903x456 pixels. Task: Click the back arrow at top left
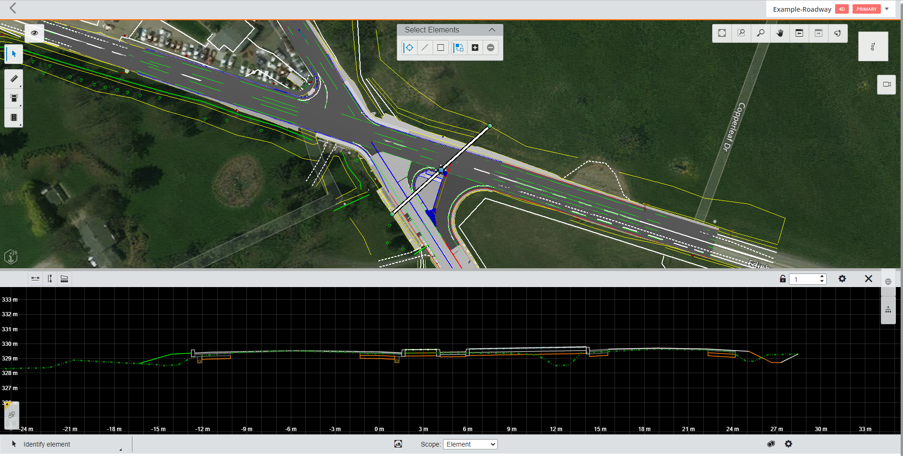click(x=13, y=8)
